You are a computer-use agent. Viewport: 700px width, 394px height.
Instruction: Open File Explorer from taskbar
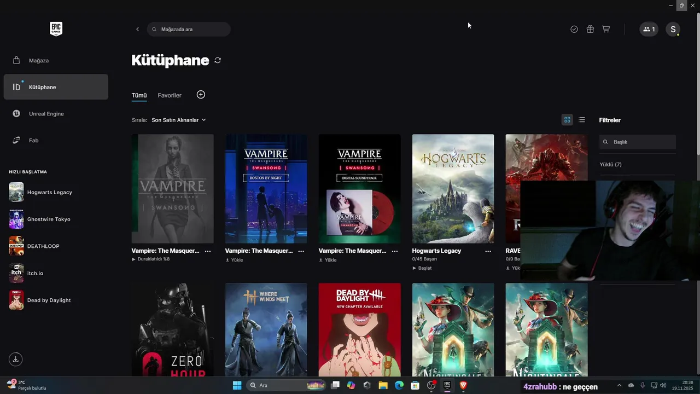point(383,385)
